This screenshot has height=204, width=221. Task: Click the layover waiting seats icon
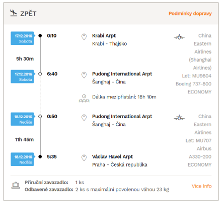(84, 98)
